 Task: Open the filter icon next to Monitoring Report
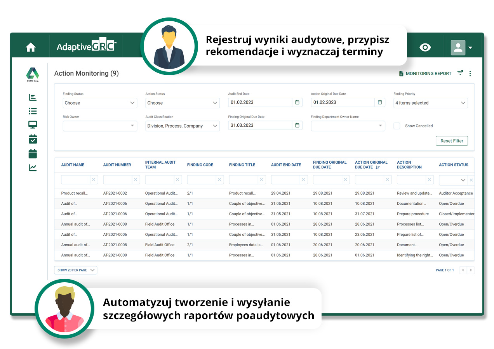click(x=460, y=73)
